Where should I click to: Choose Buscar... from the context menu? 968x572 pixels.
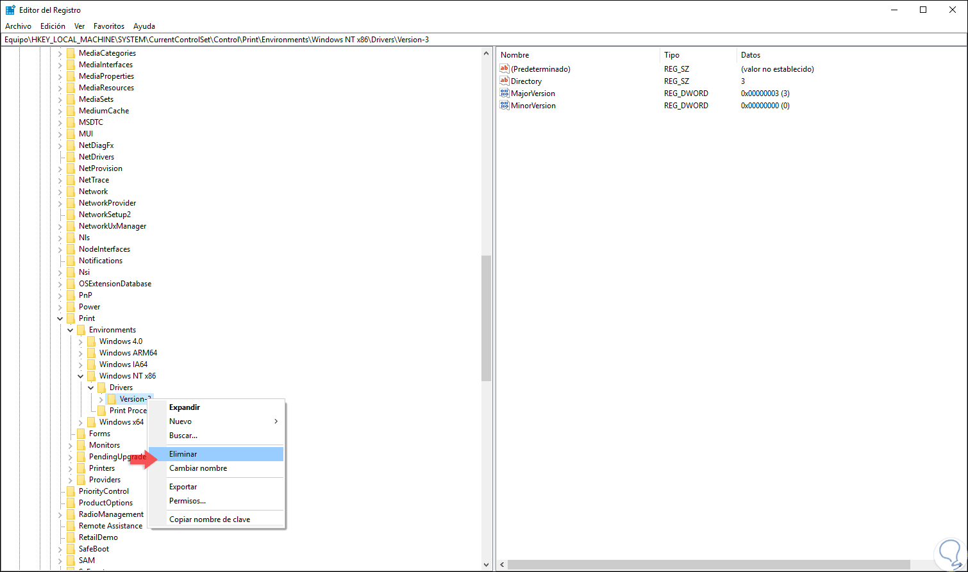click(x=216, y=436)
